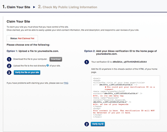Image resolution: width=167 pixels, height=132 pixels.
Task: Click the Not Claimed Yet status
Action: click(x=26, y=38)
